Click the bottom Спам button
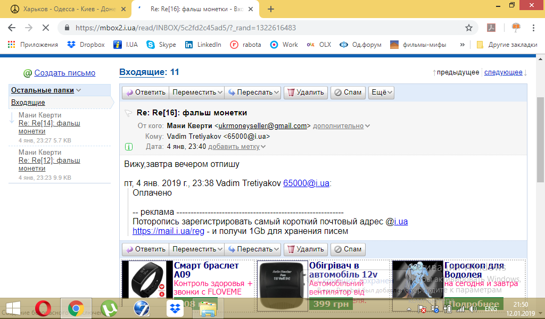The width and height of the screenshot is (545, 319). [348, 249]
